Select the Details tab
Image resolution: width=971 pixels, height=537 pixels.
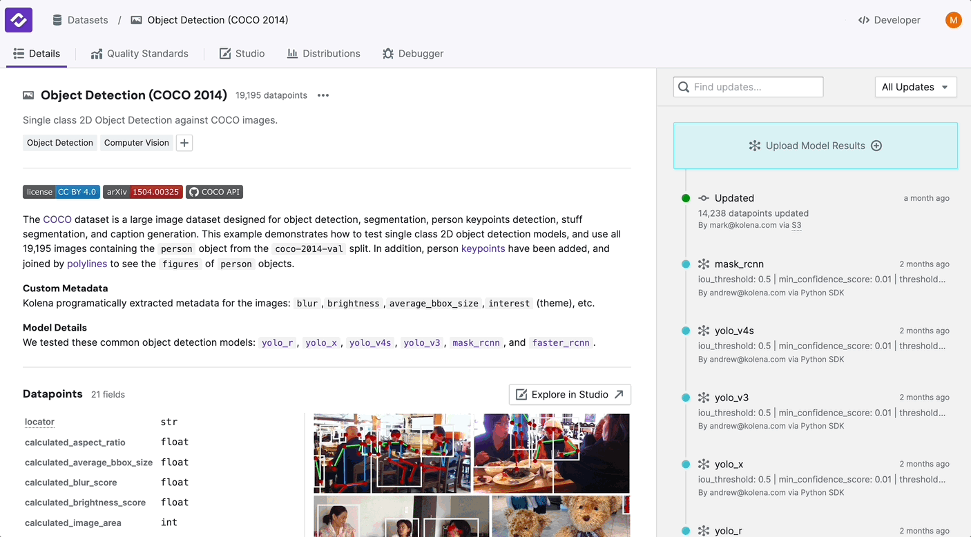point(36,53)
